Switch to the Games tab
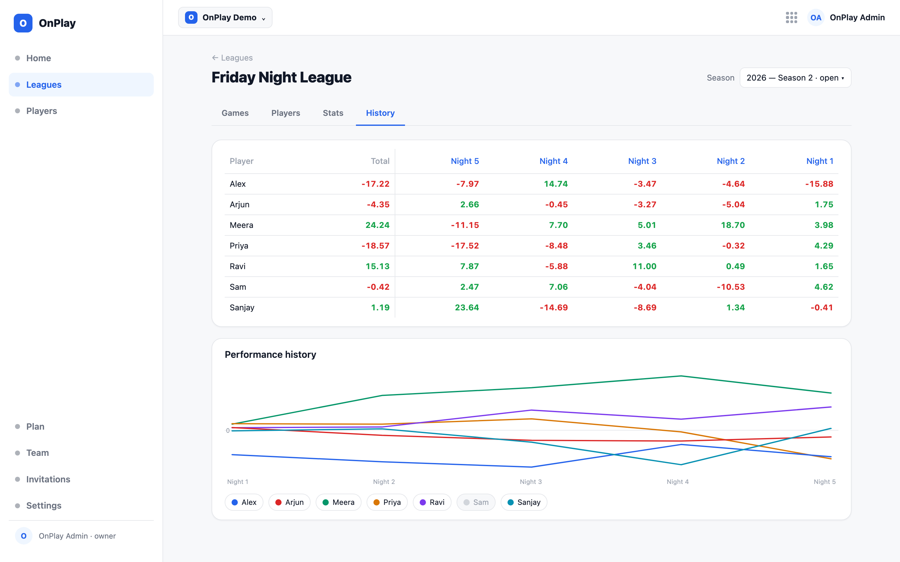Viewport: 900px width, 562px height. point(235,113)
